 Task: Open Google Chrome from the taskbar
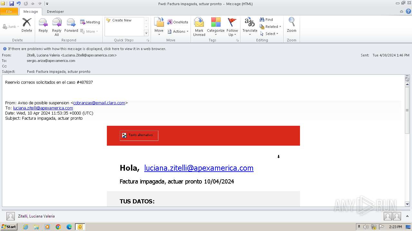tap(58, 227)
